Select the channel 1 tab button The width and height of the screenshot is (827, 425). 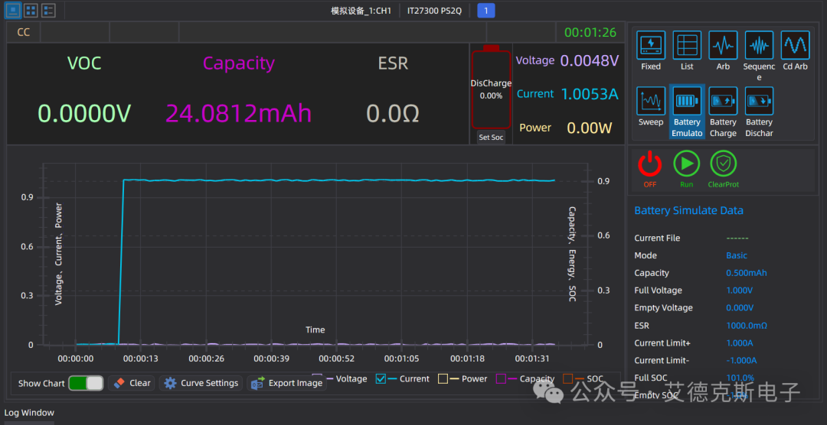coord(485,11)
